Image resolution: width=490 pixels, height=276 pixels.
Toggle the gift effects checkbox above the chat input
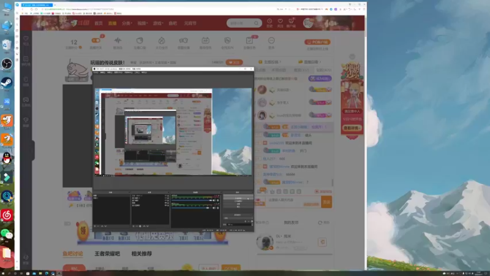pos(317,191)
